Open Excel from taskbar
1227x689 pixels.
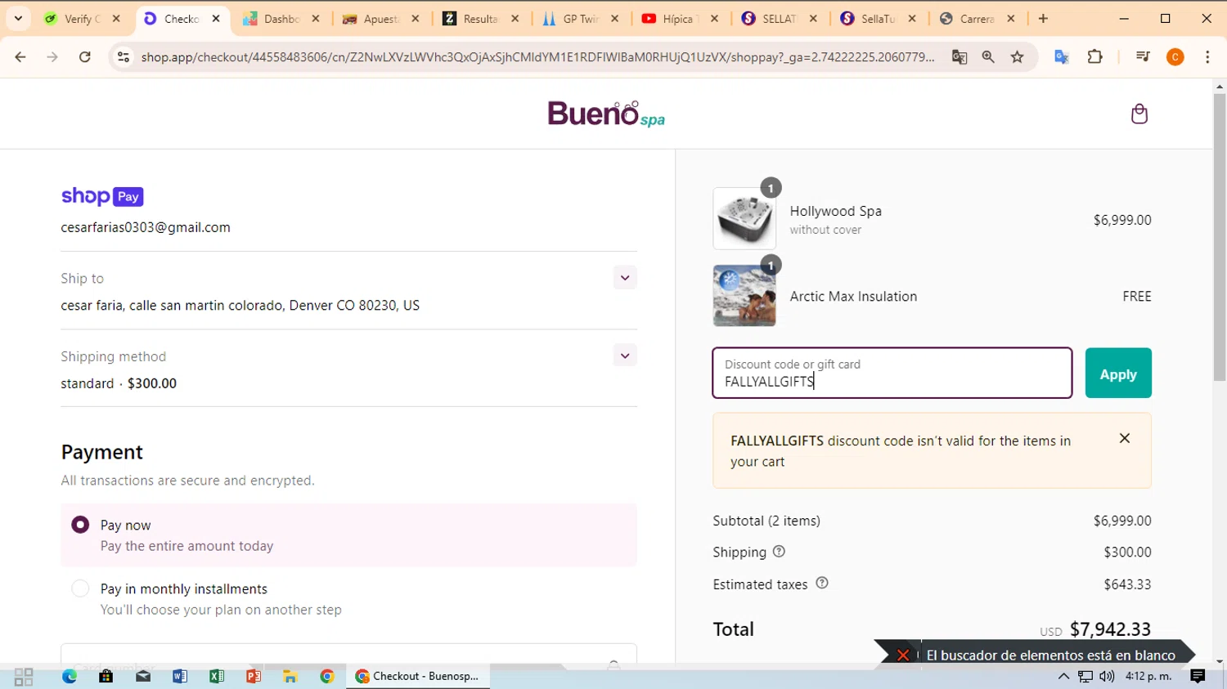click(x=217, y=677)
